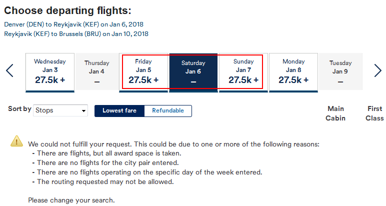The width and height of the screenshot is (386, 206).
Task: Switch to Monday Jan 8 tab
Action: pyautogui.click(x=293, y=72)
